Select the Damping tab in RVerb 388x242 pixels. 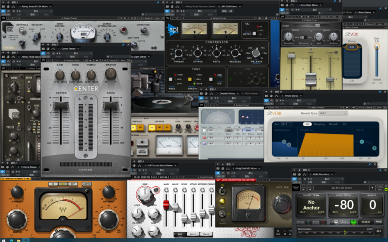click(x=321, y=124)
